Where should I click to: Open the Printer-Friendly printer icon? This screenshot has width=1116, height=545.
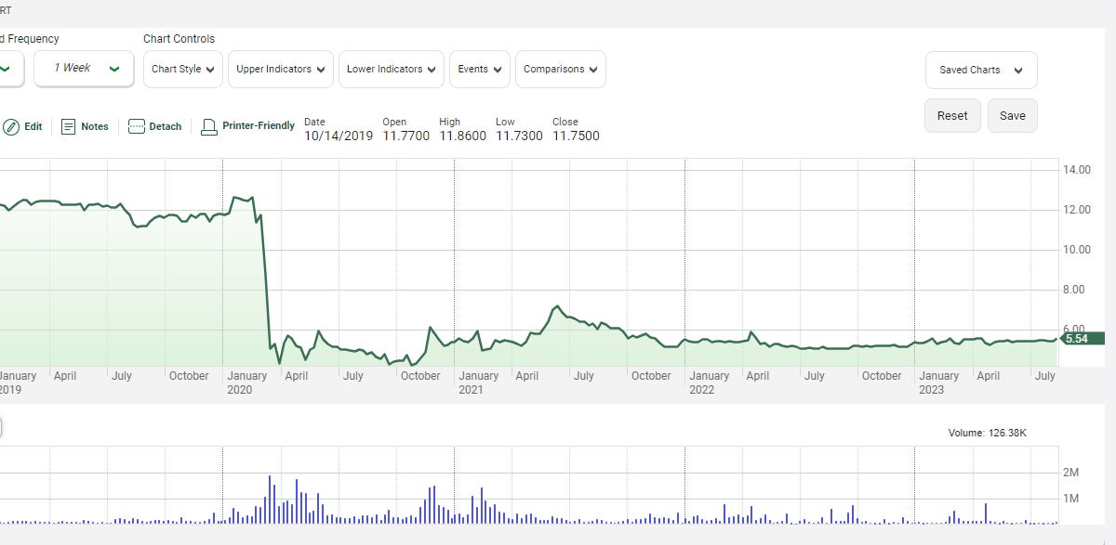[209, 125]
